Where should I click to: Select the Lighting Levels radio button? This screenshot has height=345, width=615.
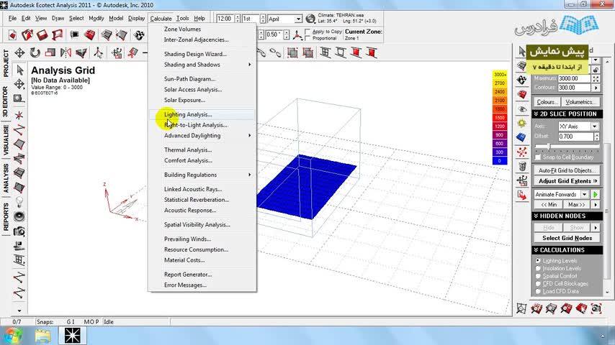coord(538,261)
